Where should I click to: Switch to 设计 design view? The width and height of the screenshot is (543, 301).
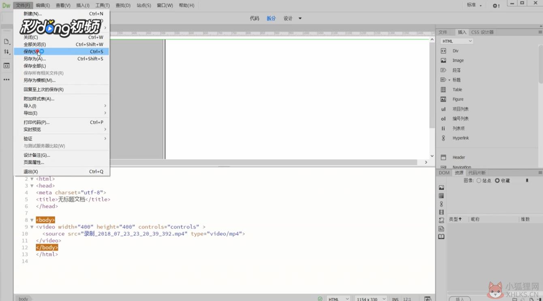(x=288, y=18)
